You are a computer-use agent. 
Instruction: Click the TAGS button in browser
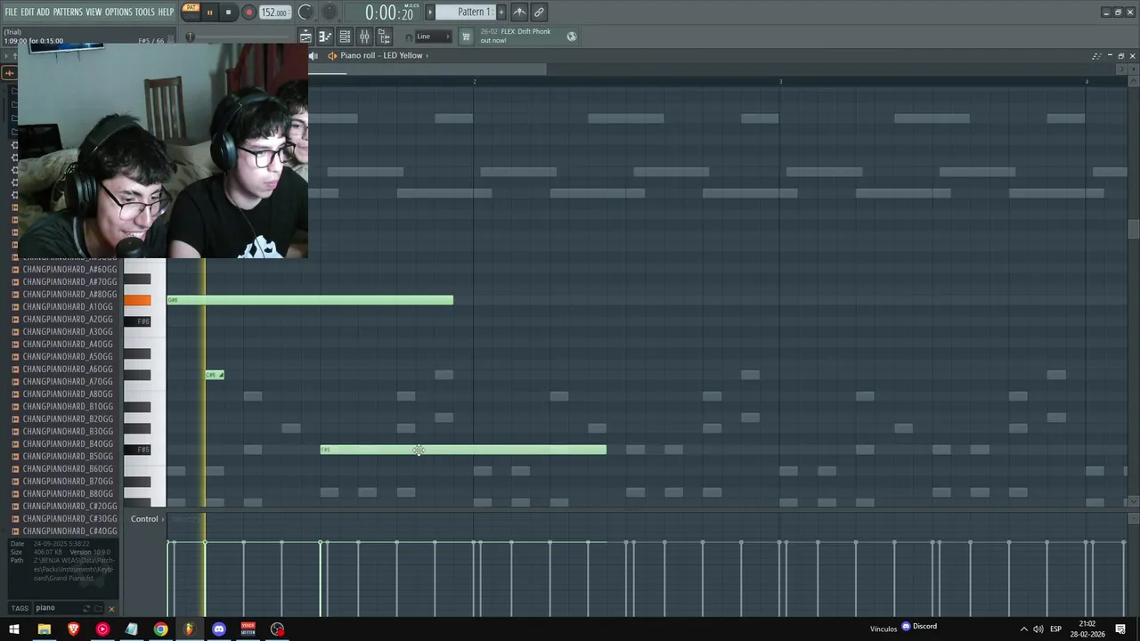[x=20, y=608]
